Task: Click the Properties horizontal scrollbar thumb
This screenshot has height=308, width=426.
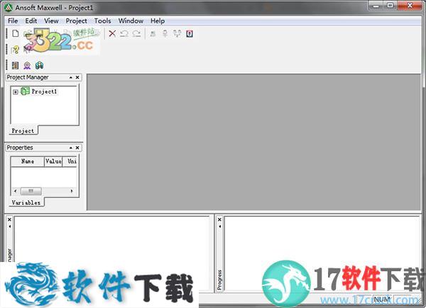Action: pyautogui.click(x=31, y=191)
